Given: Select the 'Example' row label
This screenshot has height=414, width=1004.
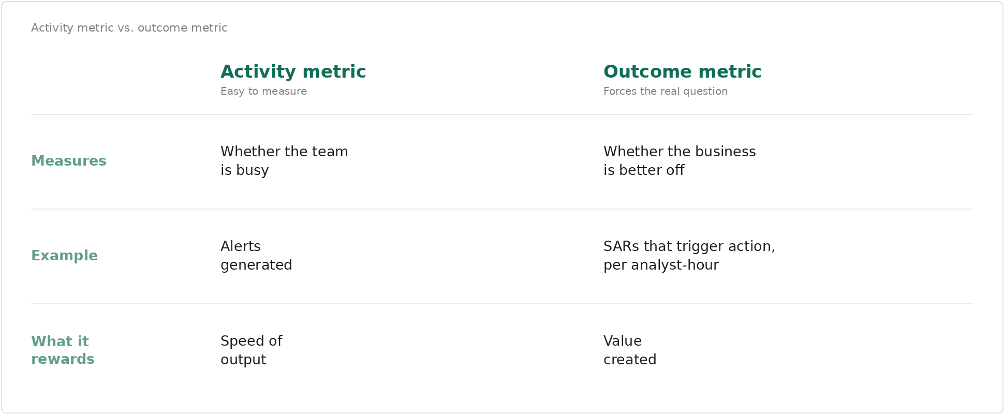Looking at the screenshot, I should [x=64, y=256].
